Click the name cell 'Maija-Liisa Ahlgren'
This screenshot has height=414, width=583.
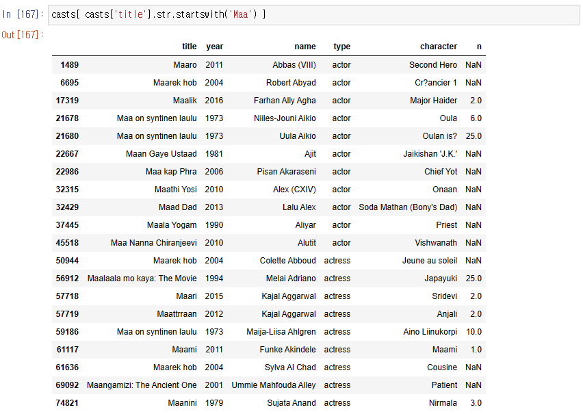(281, 332)
